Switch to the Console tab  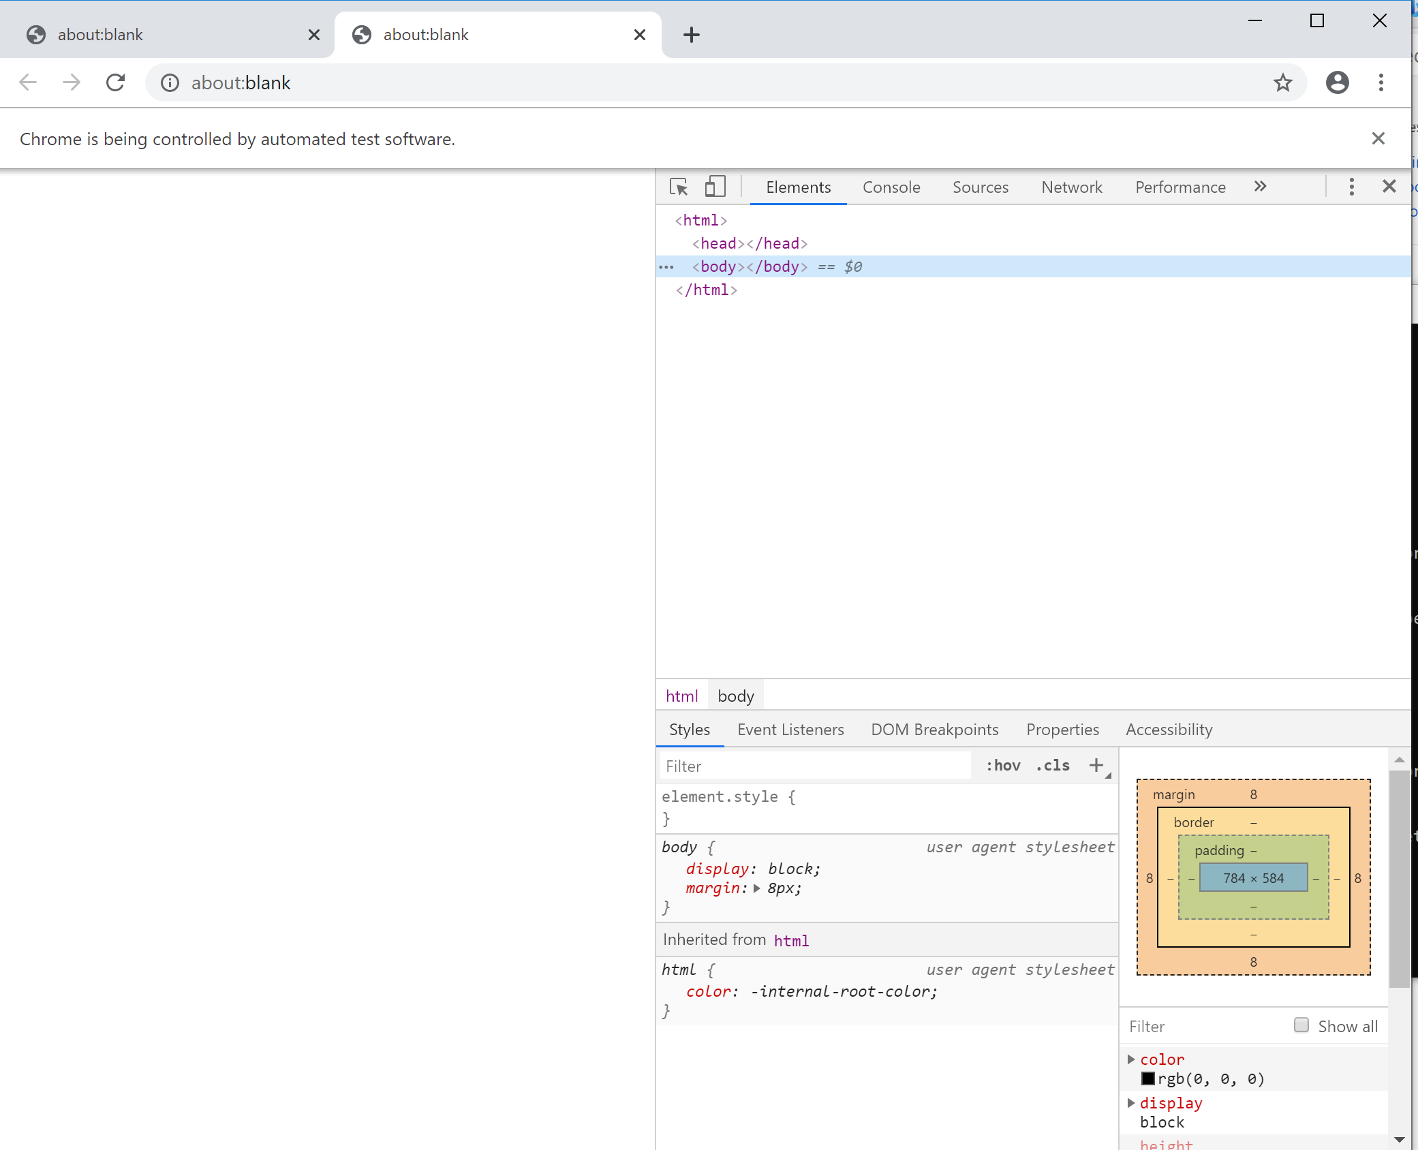(x=891, y=187)
